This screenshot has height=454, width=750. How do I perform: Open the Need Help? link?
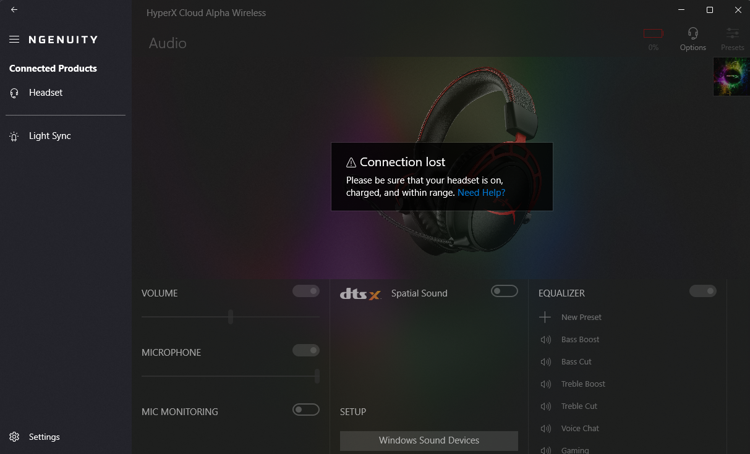click(481, 193)
